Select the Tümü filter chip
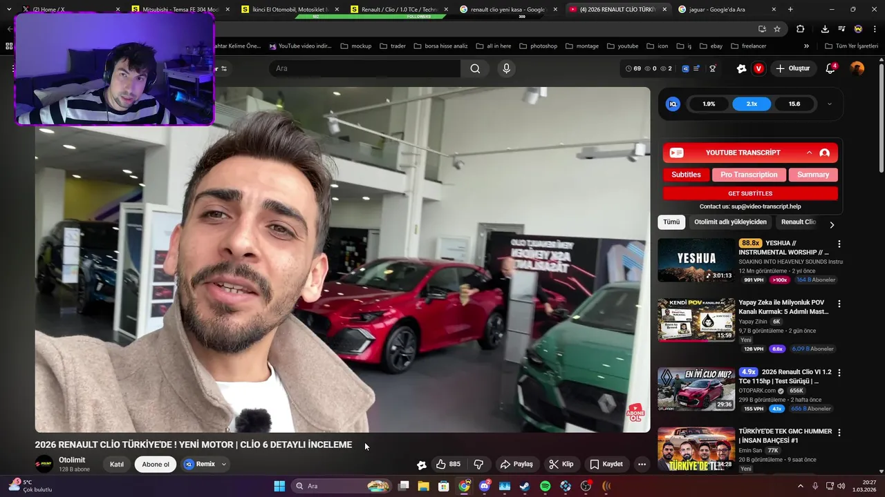This screenshot has height=497, width=885. coord(671,222)
